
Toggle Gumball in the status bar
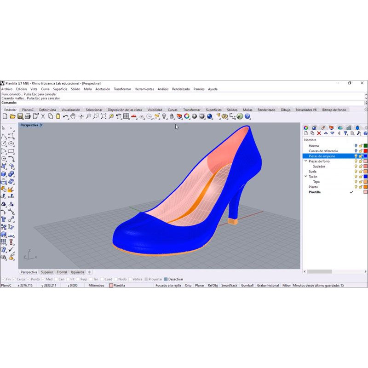coord(247,286)
